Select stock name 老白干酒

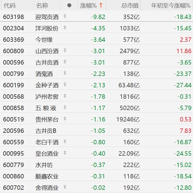pyautogui.click(x=47, y=142)
